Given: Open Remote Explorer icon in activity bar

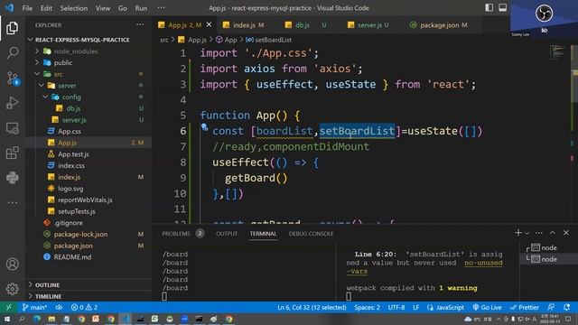Looking at the screenshot, I should pyautogui.click(x=12, y=128).
